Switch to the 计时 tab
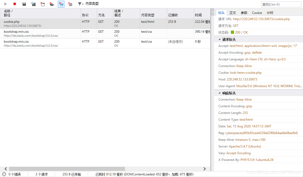The width and height of the screenshot is (303, 177). pyautogui.click(x=270, y=13)
